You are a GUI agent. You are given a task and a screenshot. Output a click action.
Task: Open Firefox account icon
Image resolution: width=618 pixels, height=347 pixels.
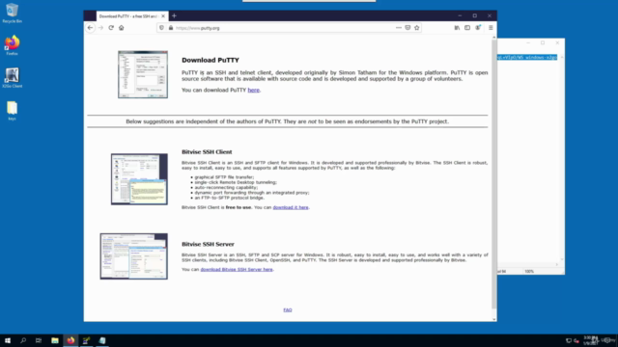[478, 28]
